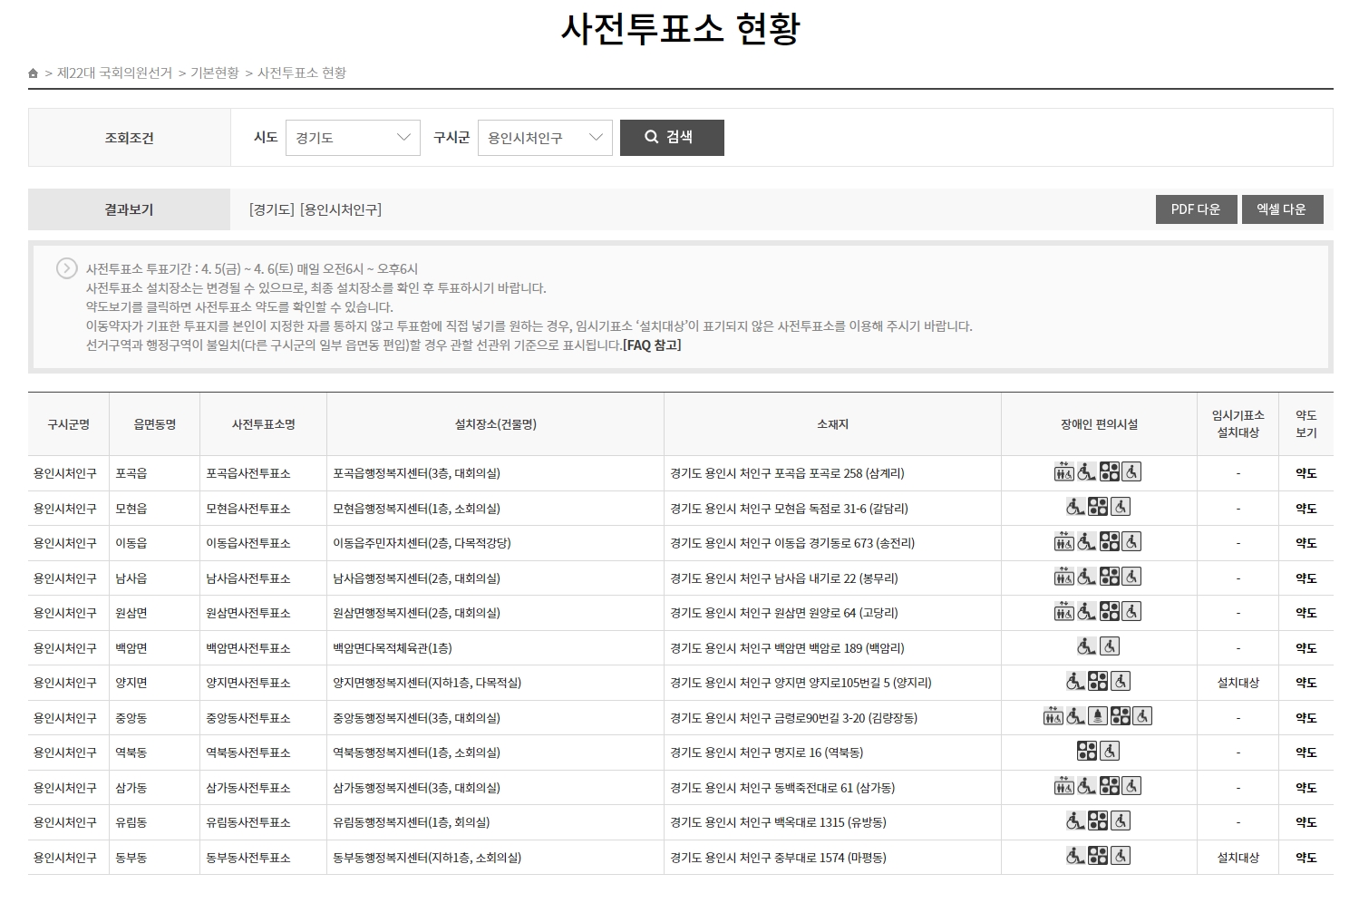Click the elevator icon in the 남사읍 row

tap(1064, 577)
